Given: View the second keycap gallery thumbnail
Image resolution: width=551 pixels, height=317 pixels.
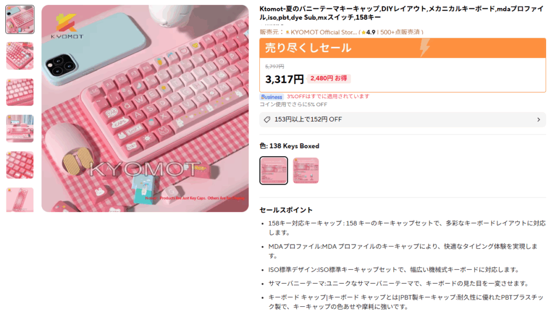Looking at the screenshot, I should point(20,56).
